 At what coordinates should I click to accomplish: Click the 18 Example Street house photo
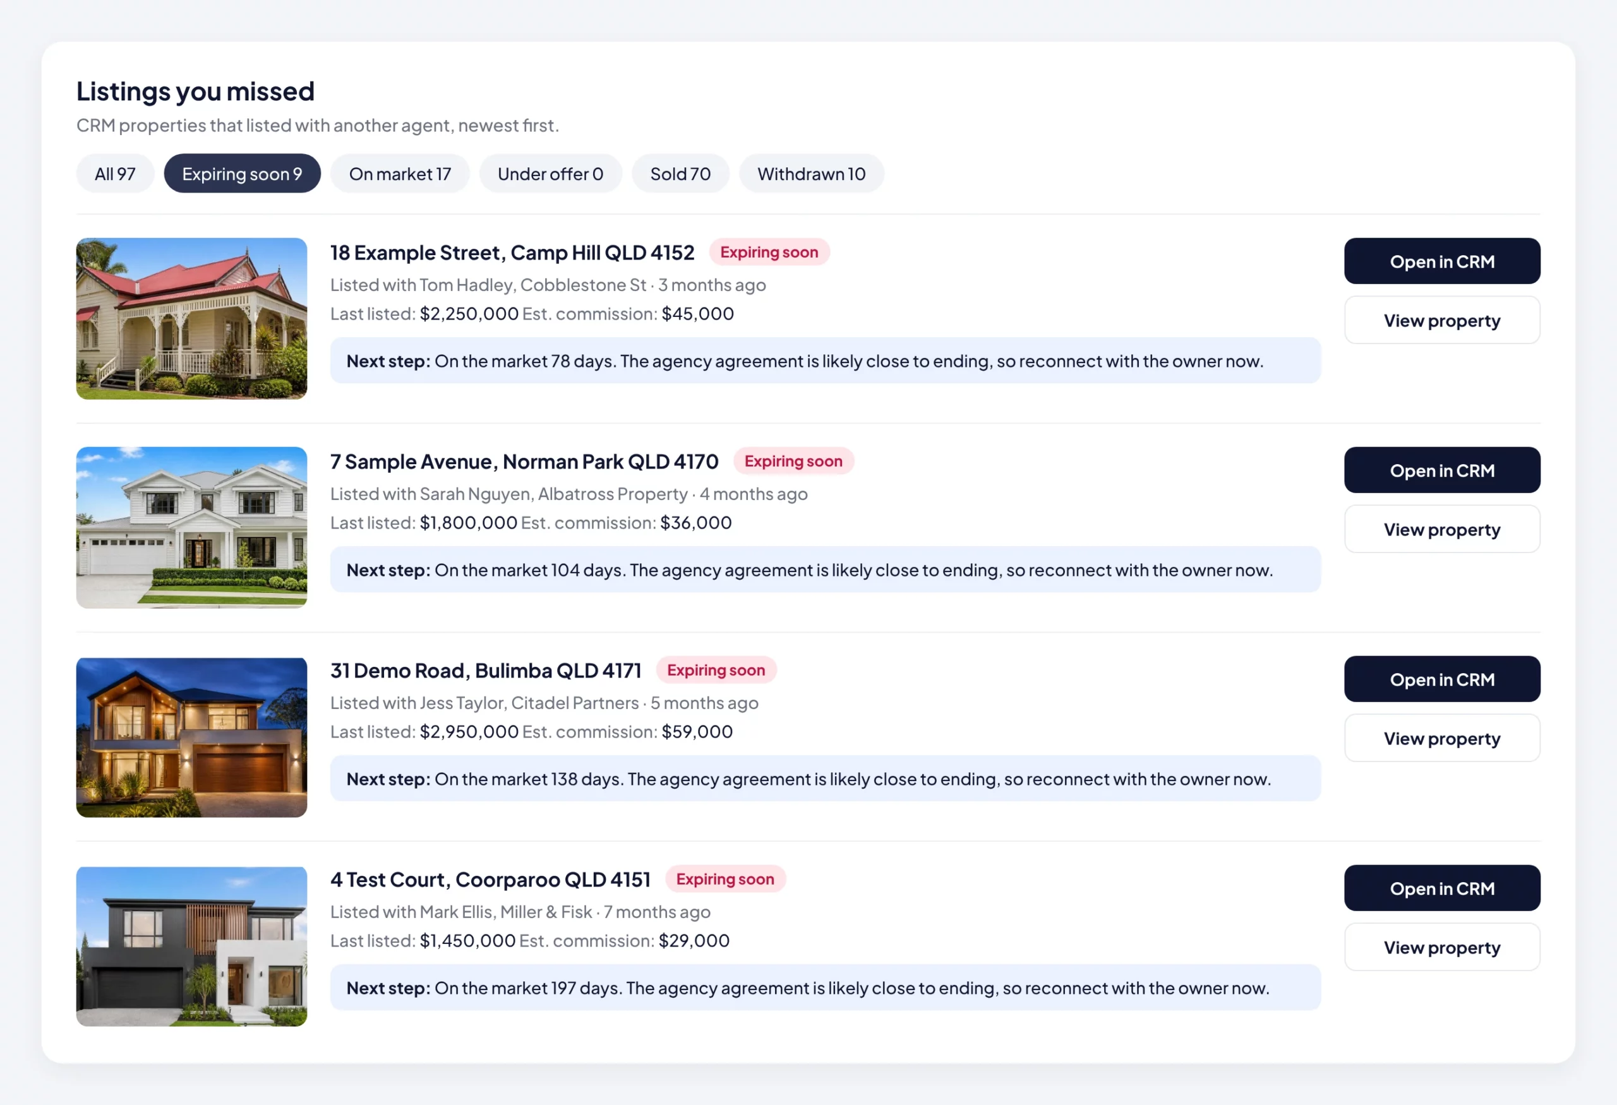[191, 320]
